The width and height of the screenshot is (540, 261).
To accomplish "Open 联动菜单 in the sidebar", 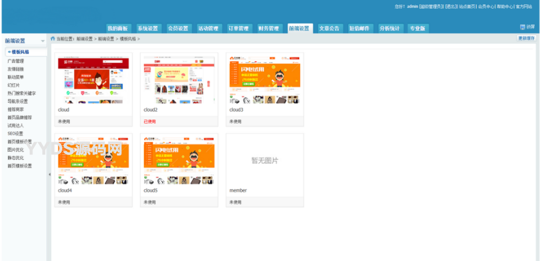I will click(x=15, y=77).
